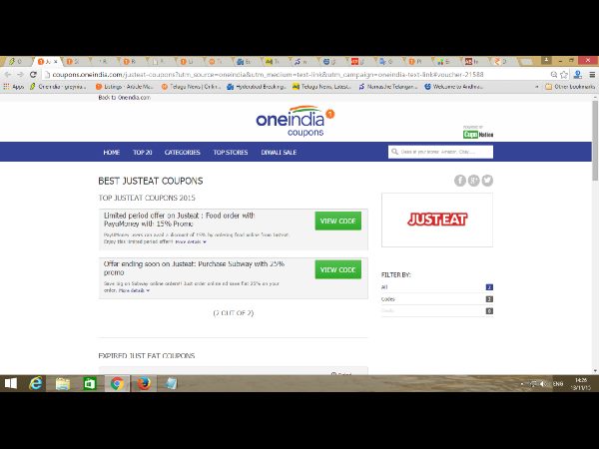The width and height of the screenshot is (599, 449).
Task: Go to the Top 20 navigation tab
Action: (142, 153)
